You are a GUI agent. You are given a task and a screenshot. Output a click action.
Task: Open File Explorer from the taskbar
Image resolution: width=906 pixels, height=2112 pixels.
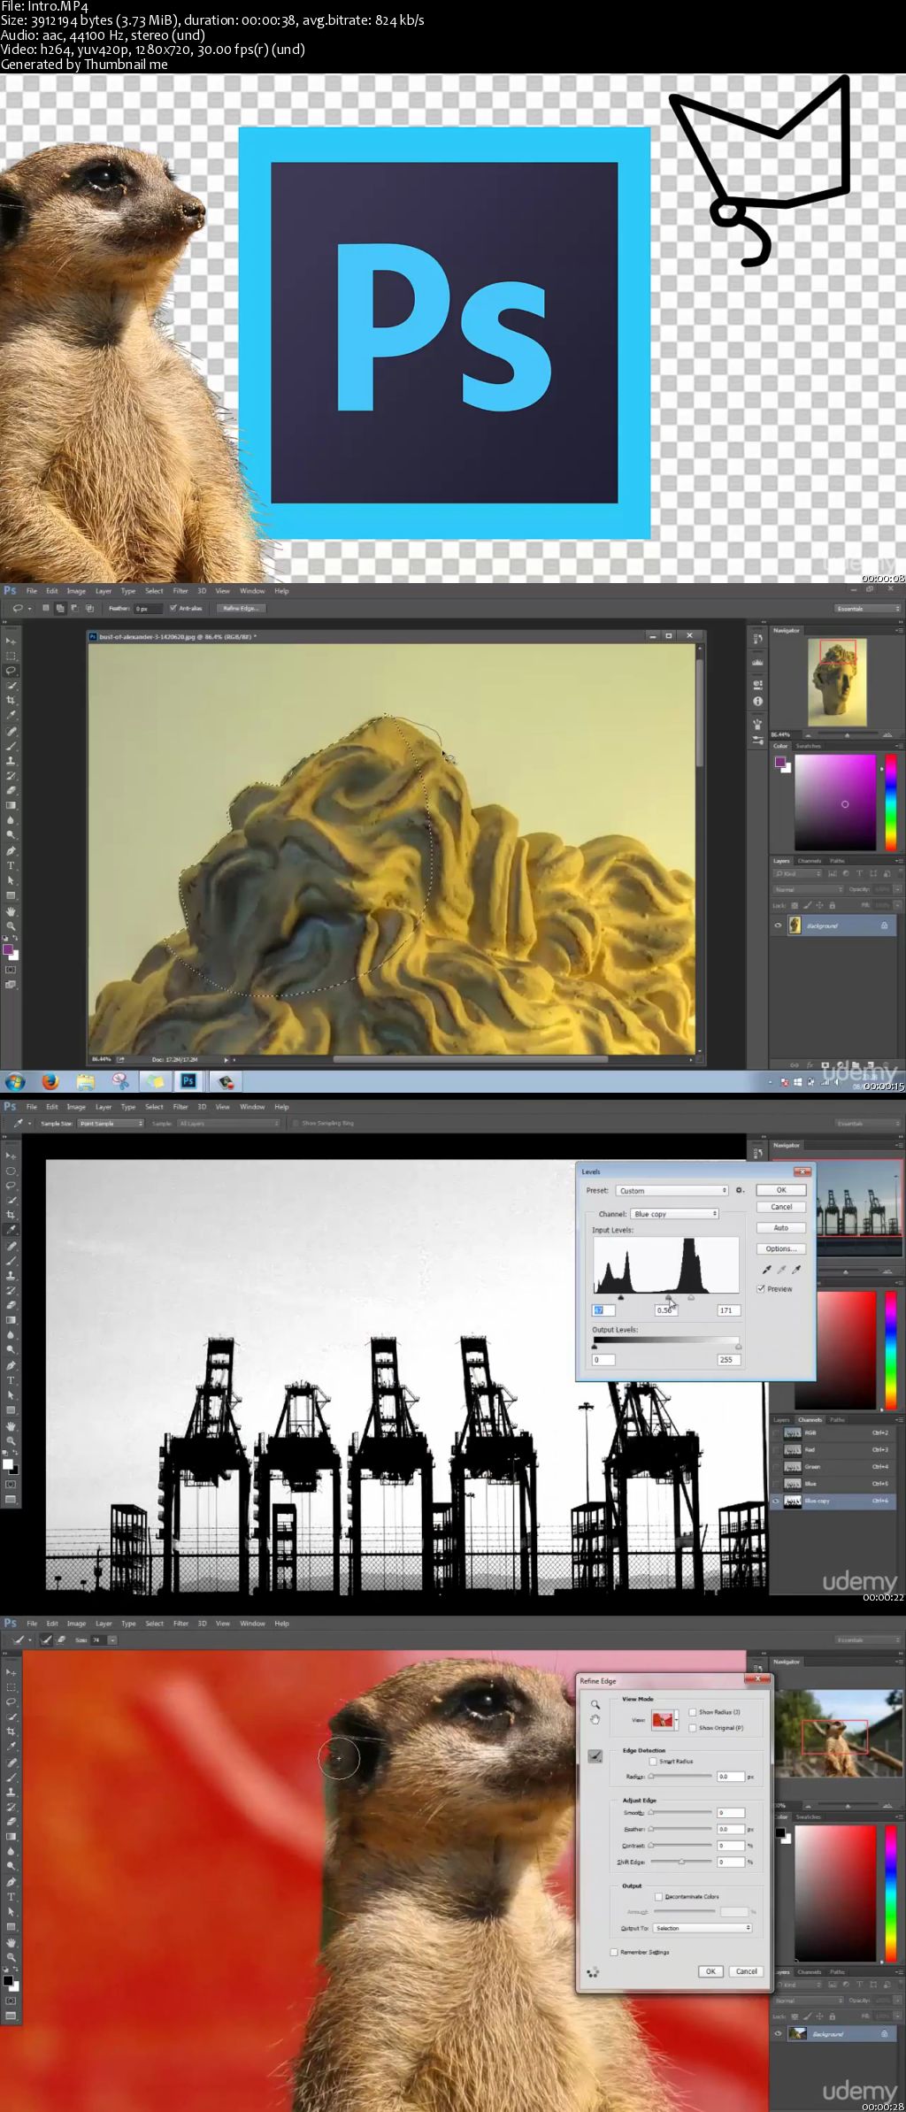(x=86, y=1081)
